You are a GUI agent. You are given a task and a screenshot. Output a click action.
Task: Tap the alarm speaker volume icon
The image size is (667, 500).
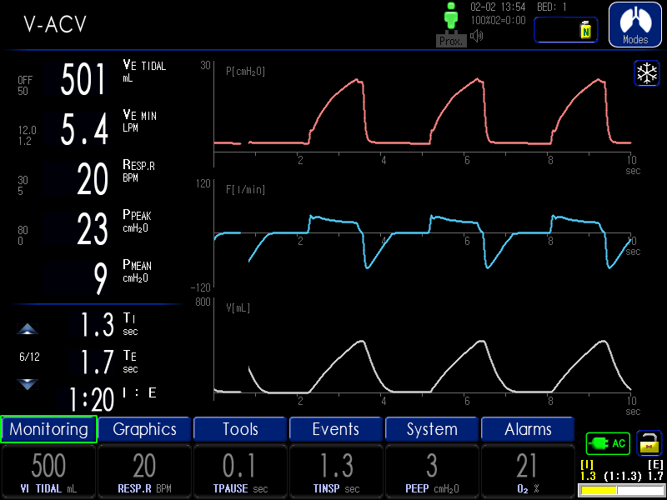[477, 36]
